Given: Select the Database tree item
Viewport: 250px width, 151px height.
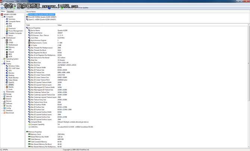Looking at the screenshot, I should (x=9, y=110).
